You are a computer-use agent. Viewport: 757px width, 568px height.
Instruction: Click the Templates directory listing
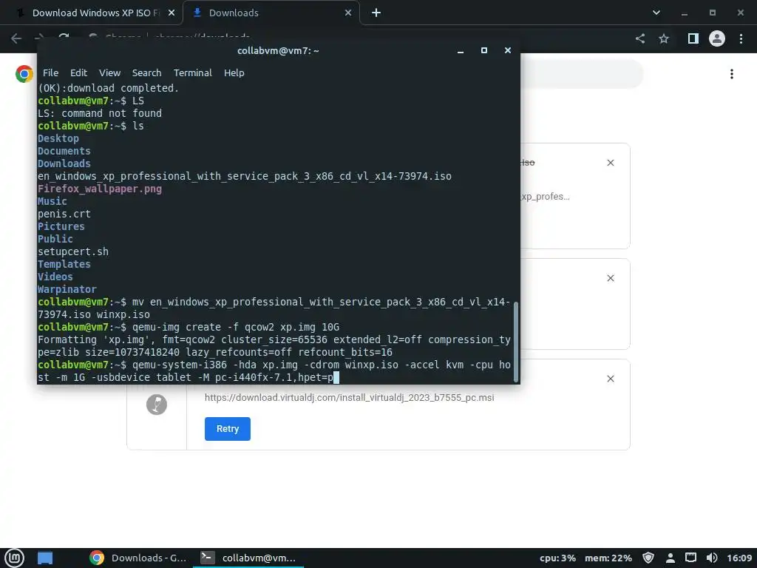[x=64, y=264]
